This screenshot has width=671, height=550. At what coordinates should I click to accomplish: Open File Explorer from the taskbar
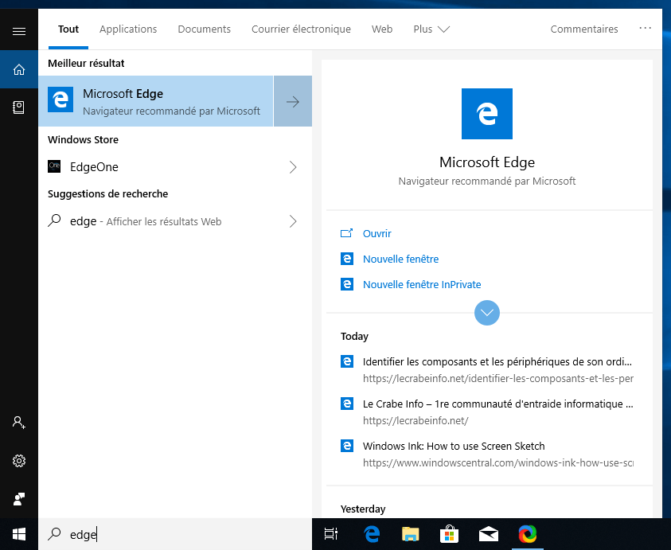pyautogui.click(x=411, y=534)
